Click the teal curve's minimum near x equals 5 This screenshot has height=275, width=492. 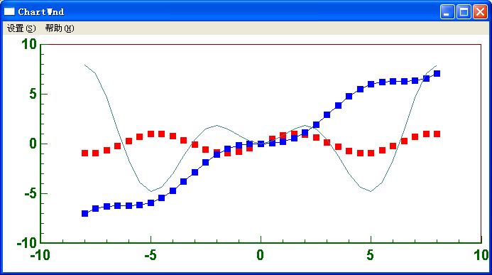[x=371, y=191]
